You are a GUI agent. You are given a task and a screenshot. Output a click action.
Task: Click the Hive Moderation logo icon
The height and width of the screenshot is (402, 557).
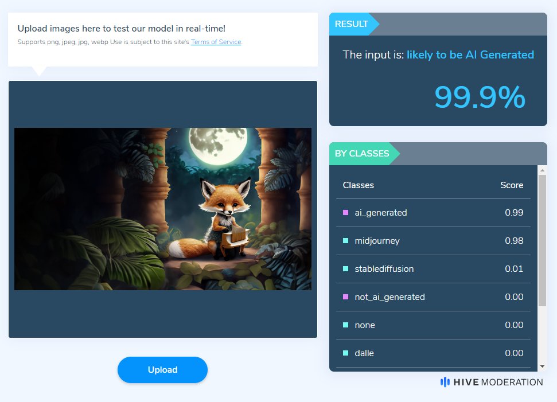445,382
